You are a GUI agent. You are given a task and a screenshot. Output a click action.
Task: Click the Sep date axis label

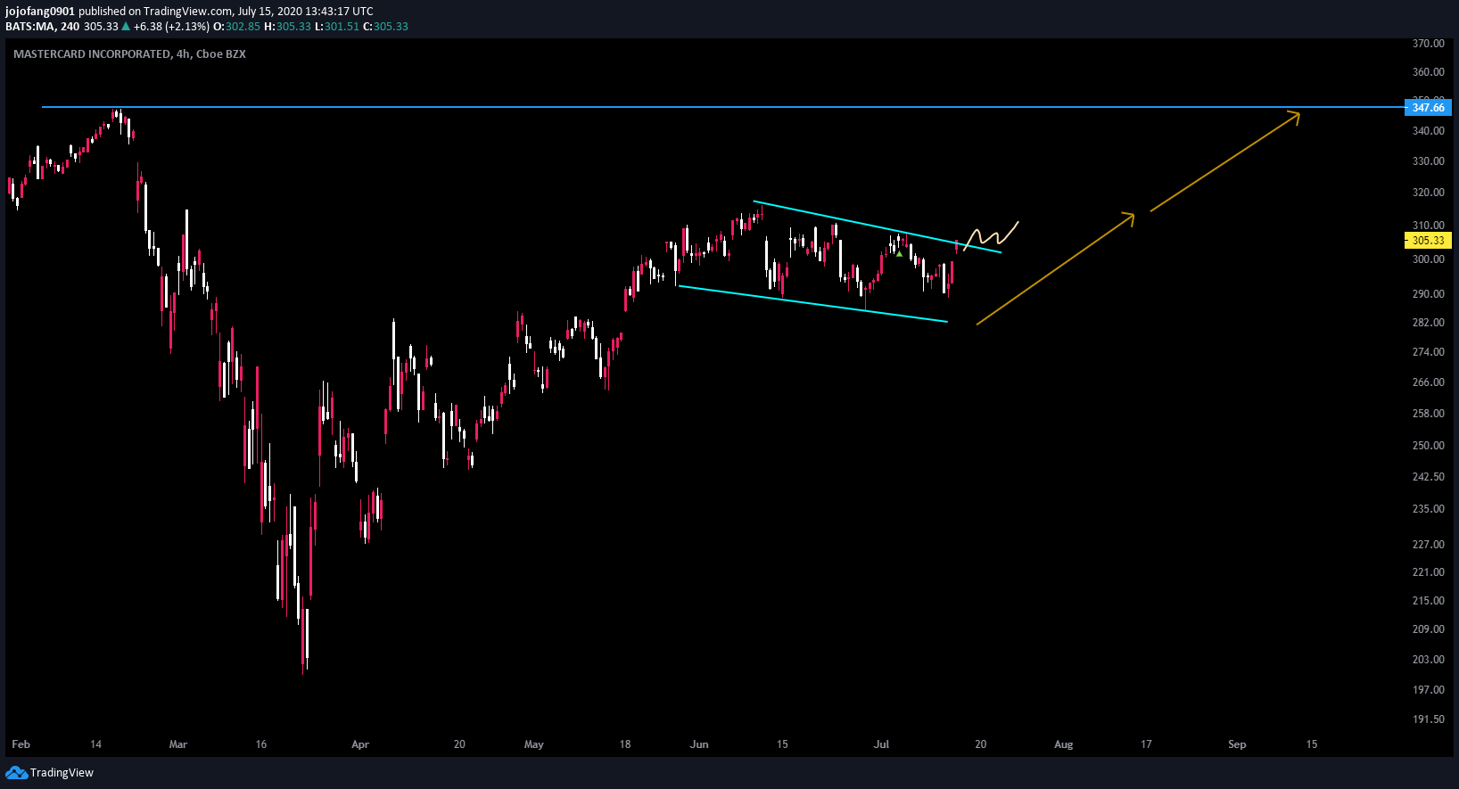[1237, 744]
